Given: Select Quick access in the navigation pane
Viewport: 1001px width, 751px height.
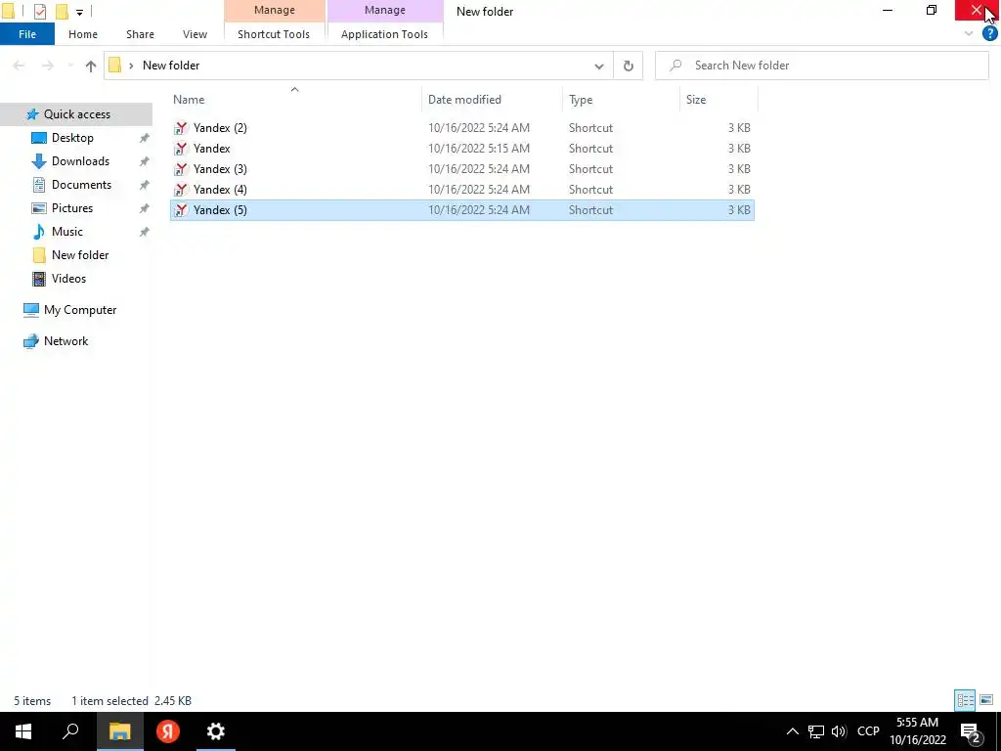Looking at the screenshot, I should point(76,114).
